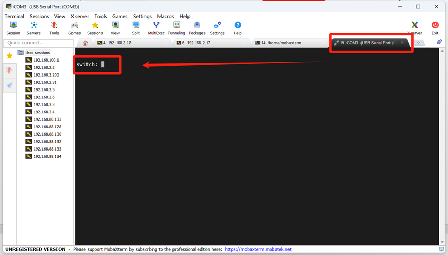Open the X server menu
Viewport: 448px width, 255px height.
click(79, 16)
